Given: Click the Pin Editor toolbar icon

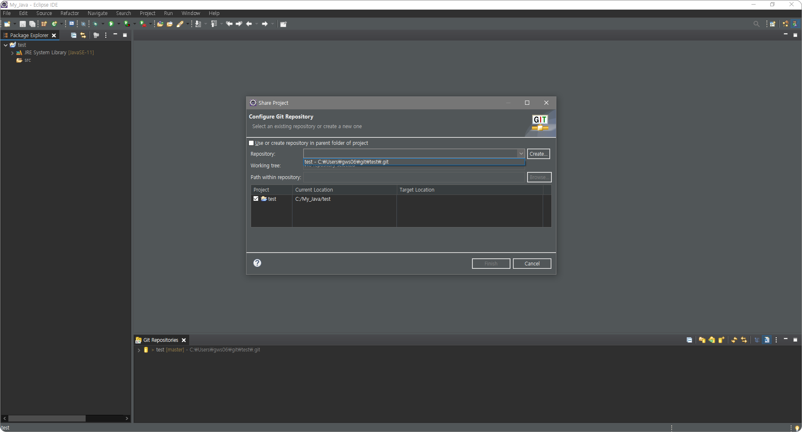Looking at the screenshot, I should (283, 24).
